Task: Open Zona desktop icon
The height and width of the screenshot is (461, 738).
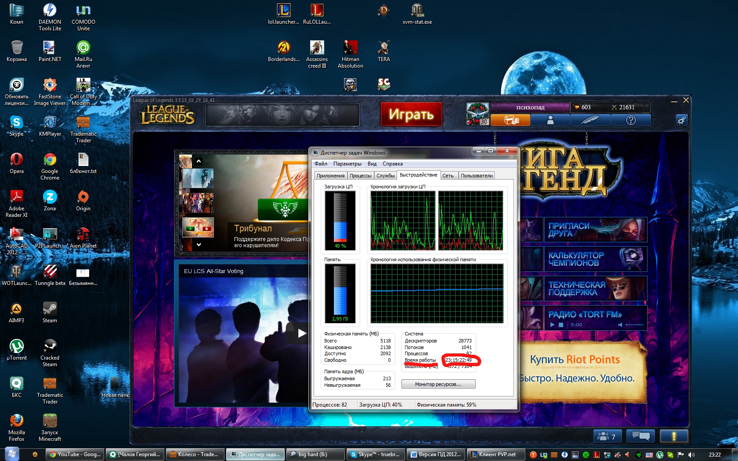Action: (x=50, y=200)
